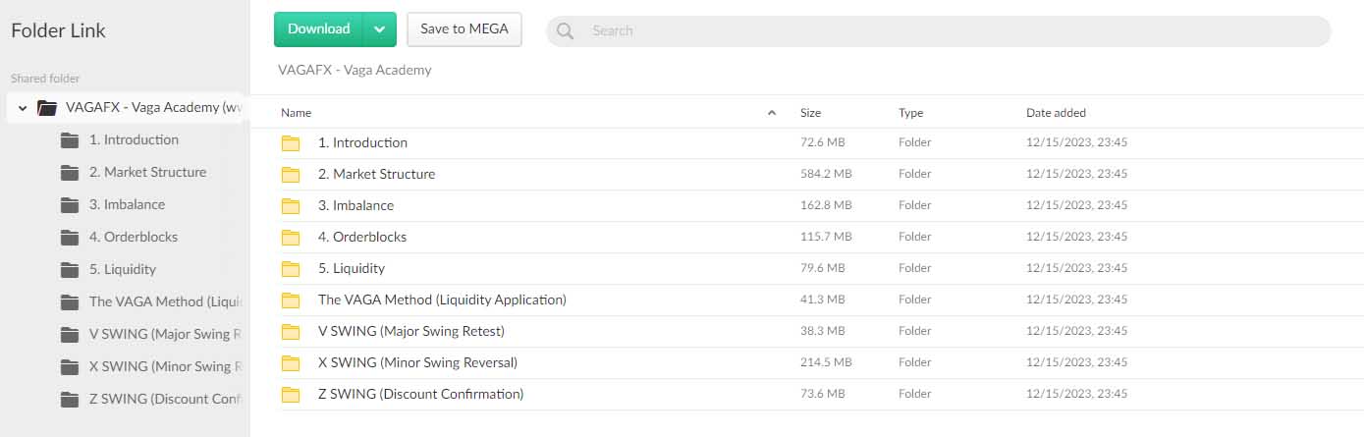Click yellow folder icon of V SWING row
Screen dimensions: 1364x437
(x=291, y=332)
